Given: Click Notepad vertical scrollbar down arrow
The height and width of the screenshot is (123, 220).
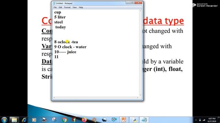Looking at the screenshot, I should 141,95.
